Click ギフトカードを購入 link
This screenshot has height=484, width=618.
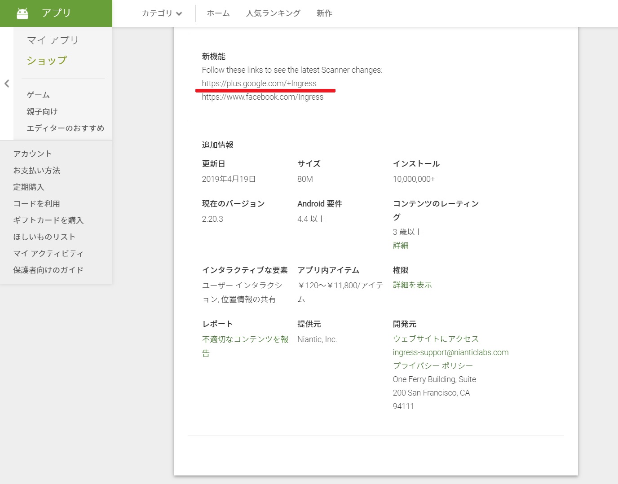coord(49,220)
